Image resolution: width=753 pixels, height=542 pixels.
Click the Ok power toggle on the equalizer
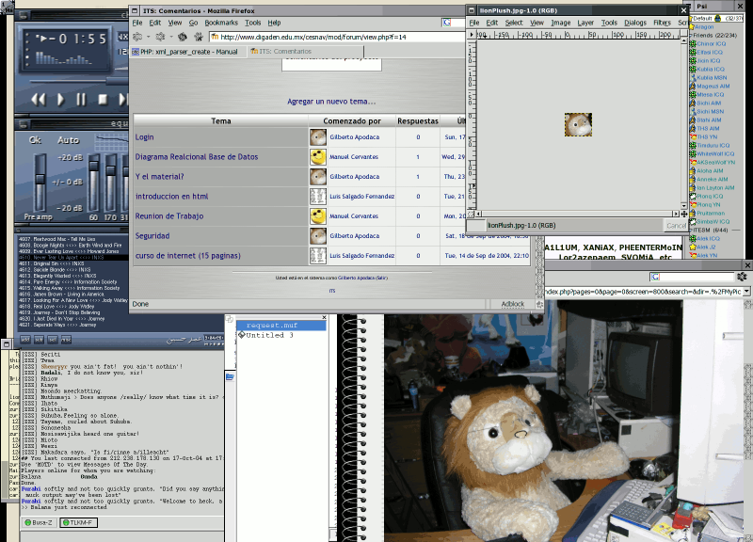35,140
